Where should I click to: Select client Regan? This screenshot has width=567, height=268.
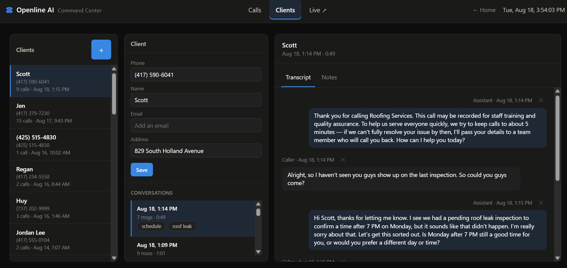click(x=60, y=176)
